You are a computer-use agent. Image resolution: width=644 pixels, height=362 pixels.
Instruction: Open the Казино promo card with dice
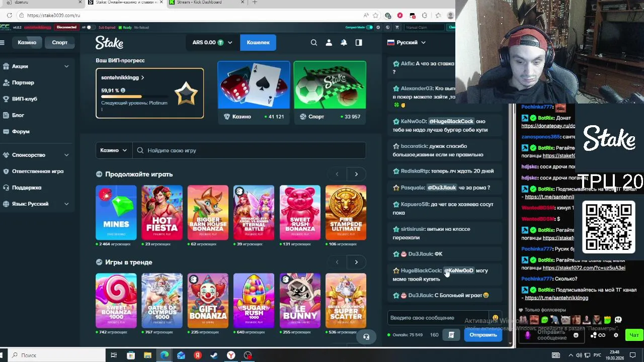[254, 92]
